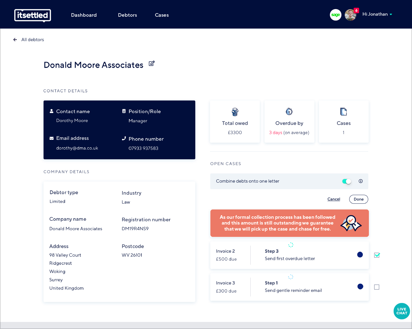412x329 pixels.
Task: Switch to the Dashboard menu
Action: (x=84, y=15)
